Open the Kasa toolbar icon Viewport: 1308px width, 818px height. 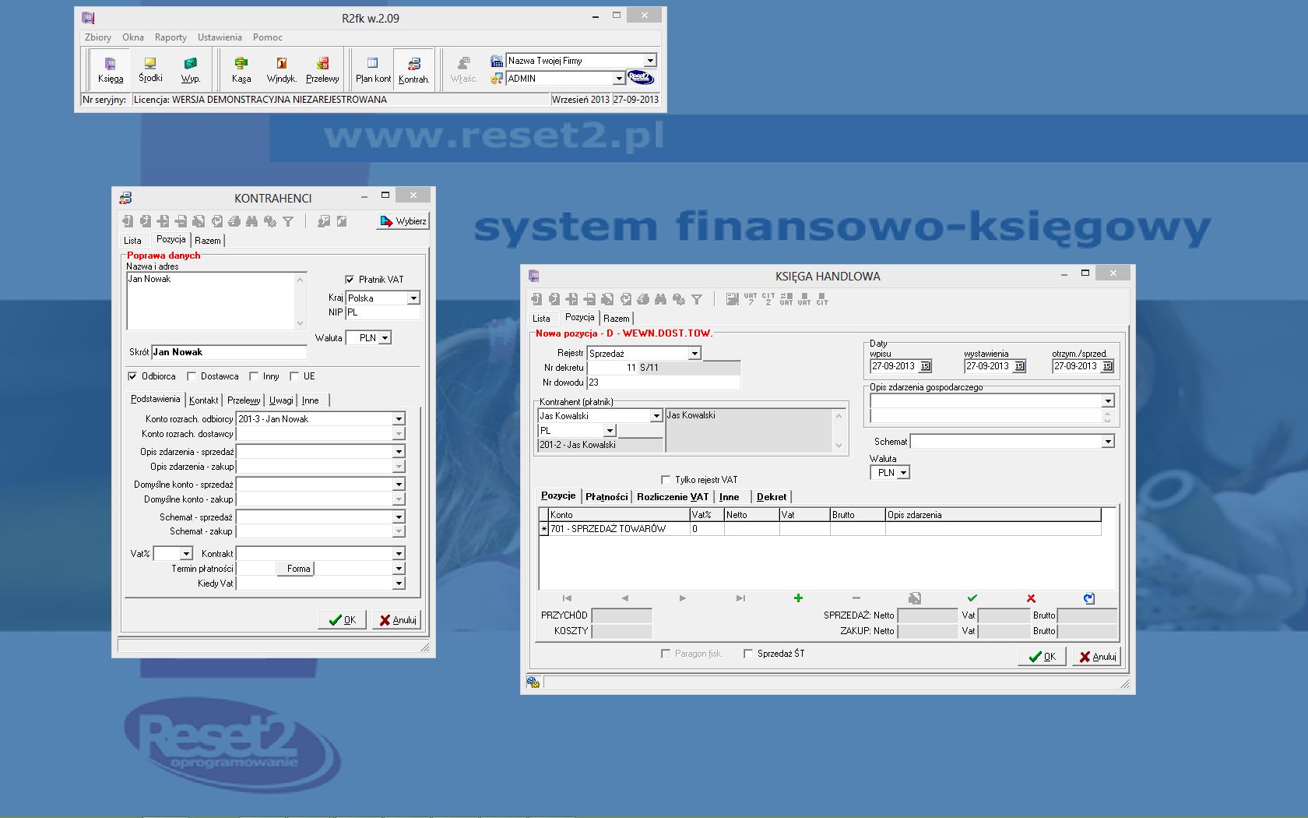[241, 69]
